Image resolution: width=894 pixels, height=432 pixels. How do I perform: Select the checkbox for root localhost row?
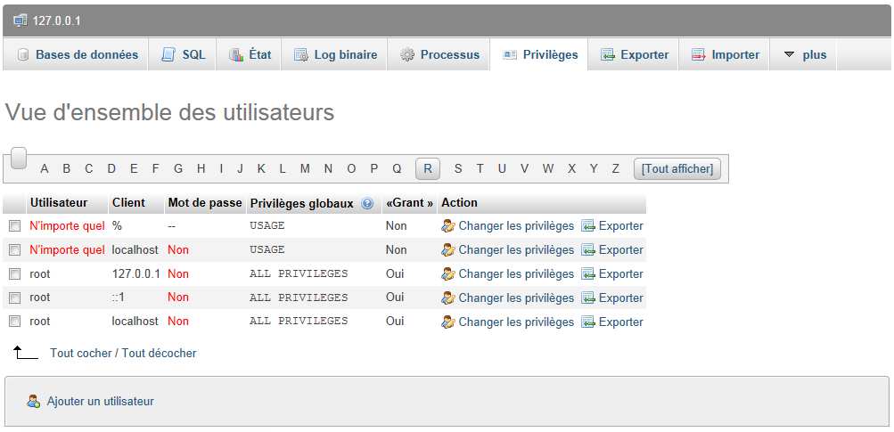coord(14,322)
